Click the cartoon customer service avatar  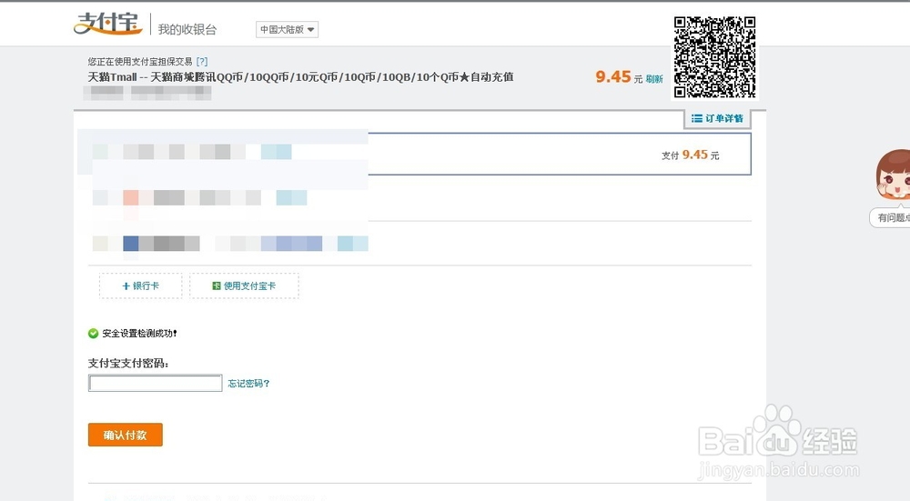(894, 175)
